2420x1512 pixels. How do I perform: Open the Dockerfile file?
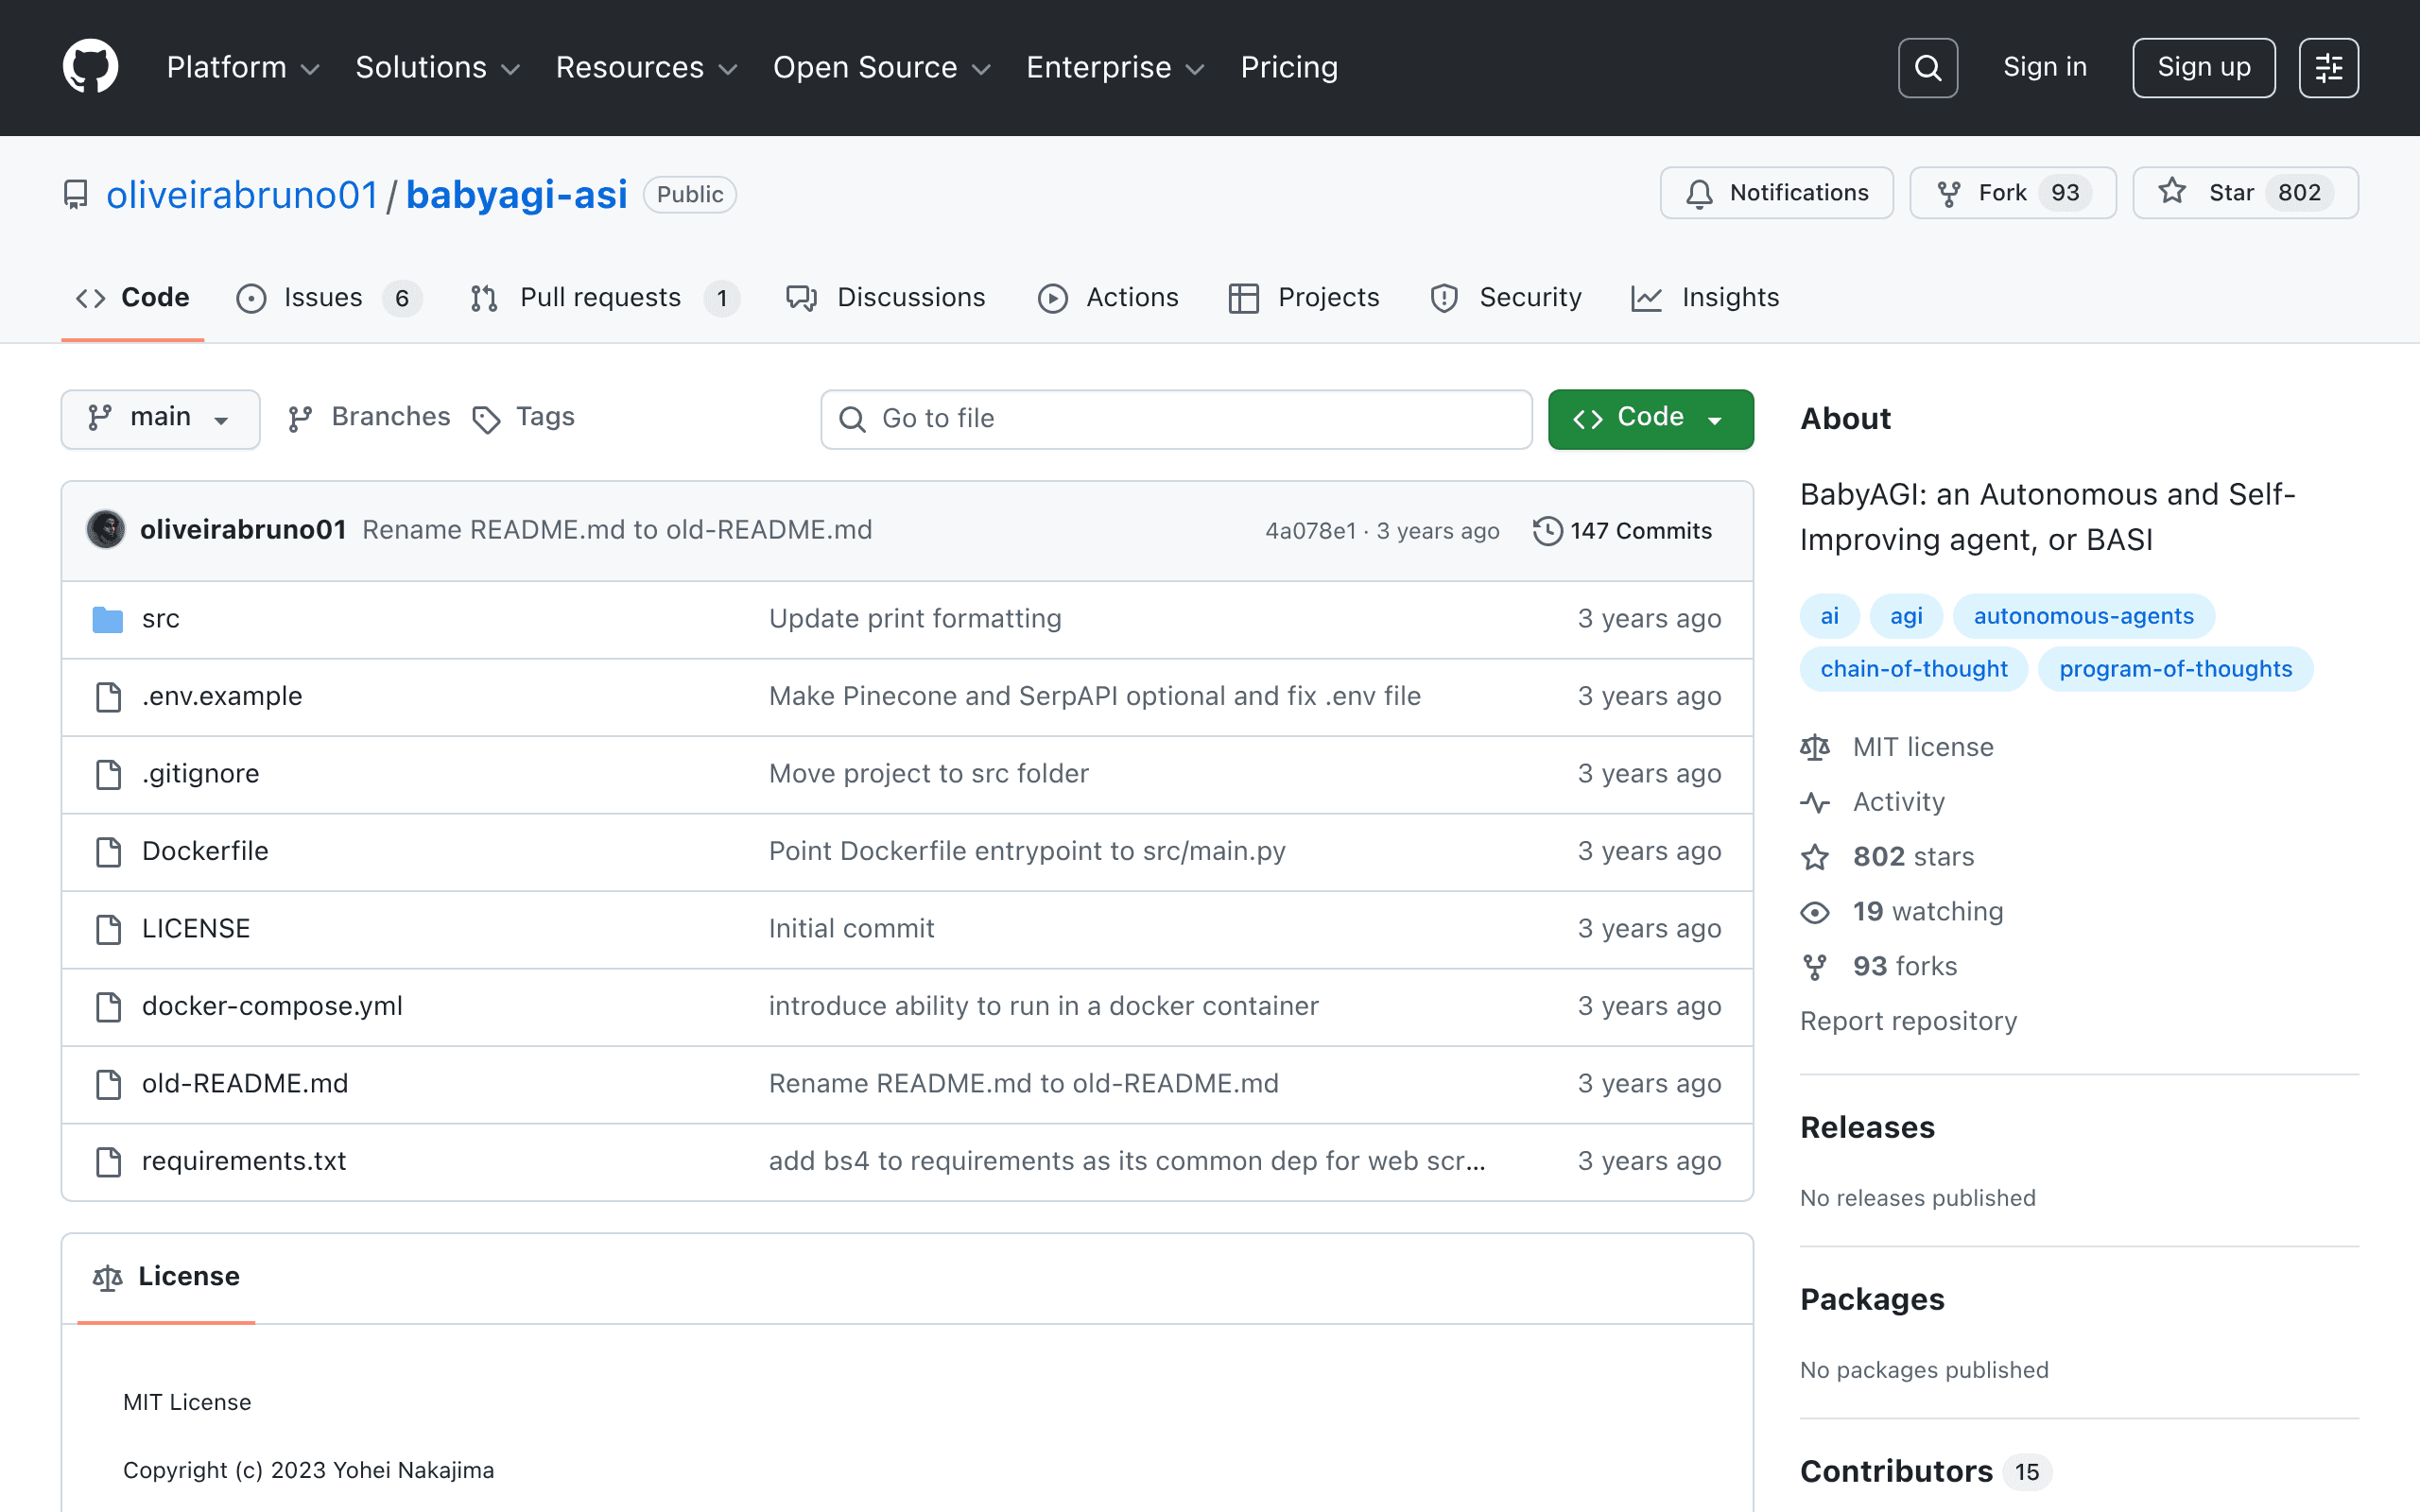[x=205, y=851]
